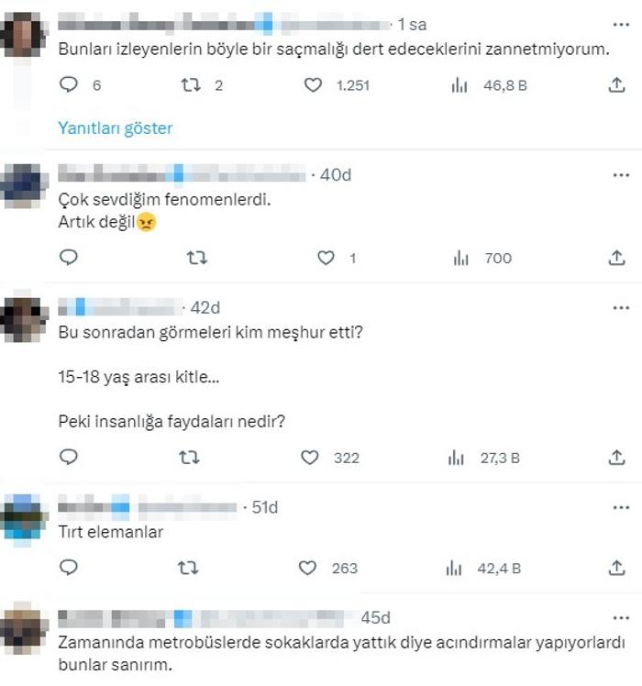Show replies via 'Yanıtları göster'
Image resolution: width=642 pixels, height=686 pixels.
click(x=116, y=128)
